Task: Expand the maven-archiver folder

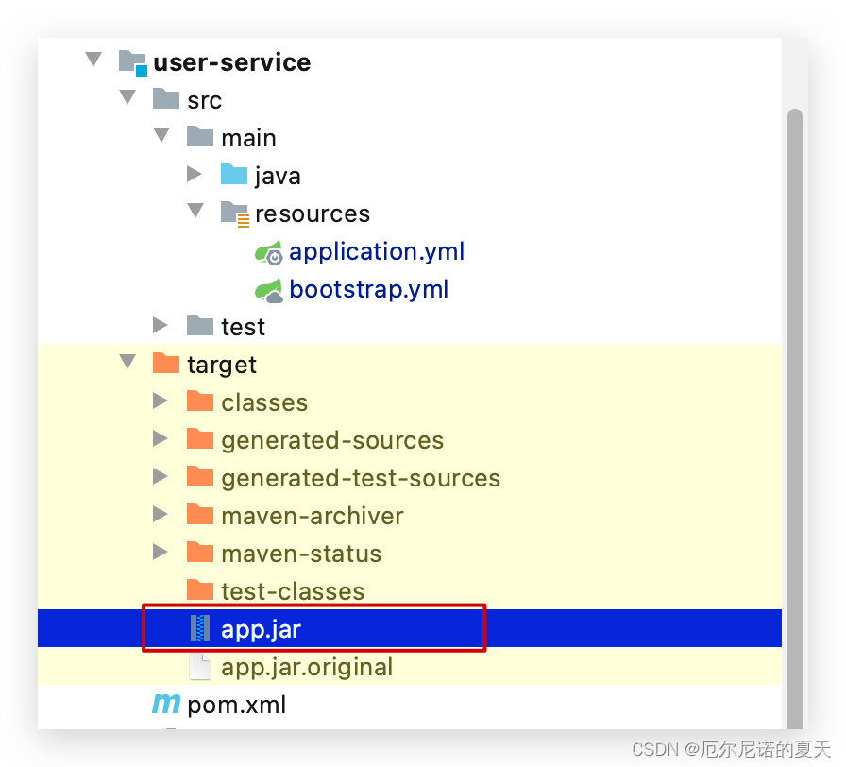Action: 160,514
